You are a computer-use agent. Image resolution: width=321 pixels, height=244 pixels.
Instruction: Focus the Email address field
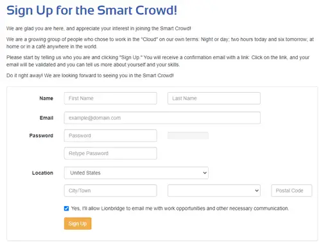162,118
